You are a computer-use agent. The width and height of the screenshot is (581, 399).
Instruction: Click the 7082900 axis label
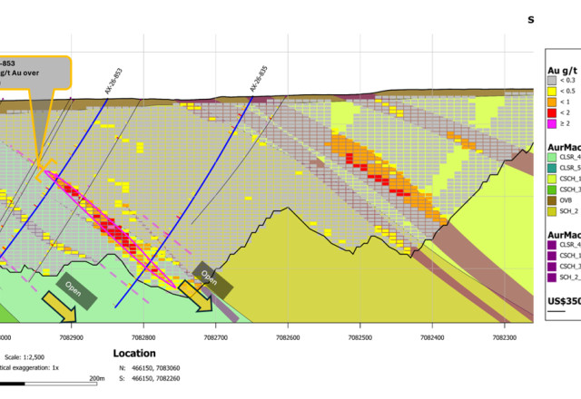pyautogui.click(x=71, y=337)
